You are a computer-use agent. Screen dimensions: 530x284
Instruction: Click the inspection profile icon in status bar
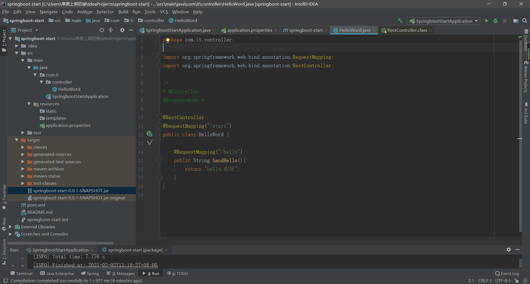(x=525, y=281)
